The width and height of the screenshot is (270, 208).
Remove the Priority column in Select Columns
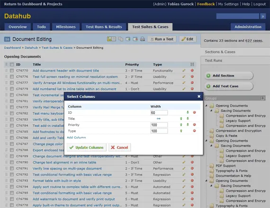tap(194, 125)
